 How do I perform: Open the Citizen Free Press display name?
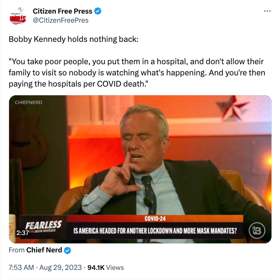[62, 11]
